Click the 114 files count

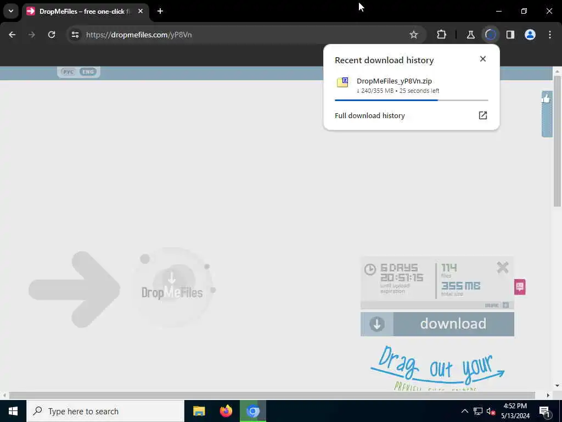(x=449, y=268)
